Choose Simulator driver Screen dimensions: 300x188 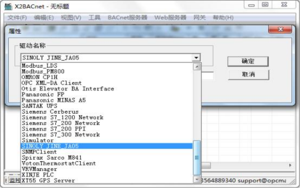pos(107,140)
